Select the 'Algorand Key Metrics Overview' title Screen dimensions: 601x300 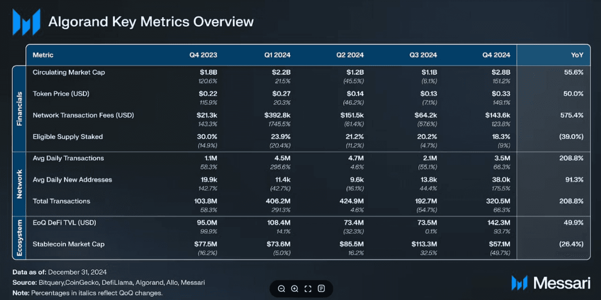[x=151, y=22]
